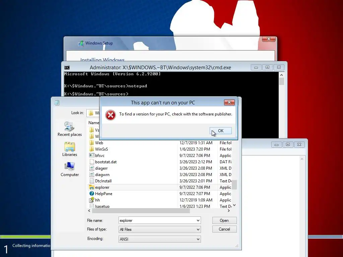The width and height of the screenshot is (343, 257).
Task: Click the Notepad scroll up arrow
Action: [302, 159]
